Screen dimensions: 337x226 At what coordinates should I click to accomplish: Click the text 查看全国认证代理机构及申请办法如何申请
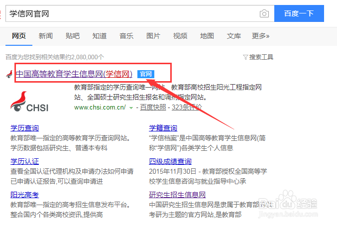click(x=72, y=171)
